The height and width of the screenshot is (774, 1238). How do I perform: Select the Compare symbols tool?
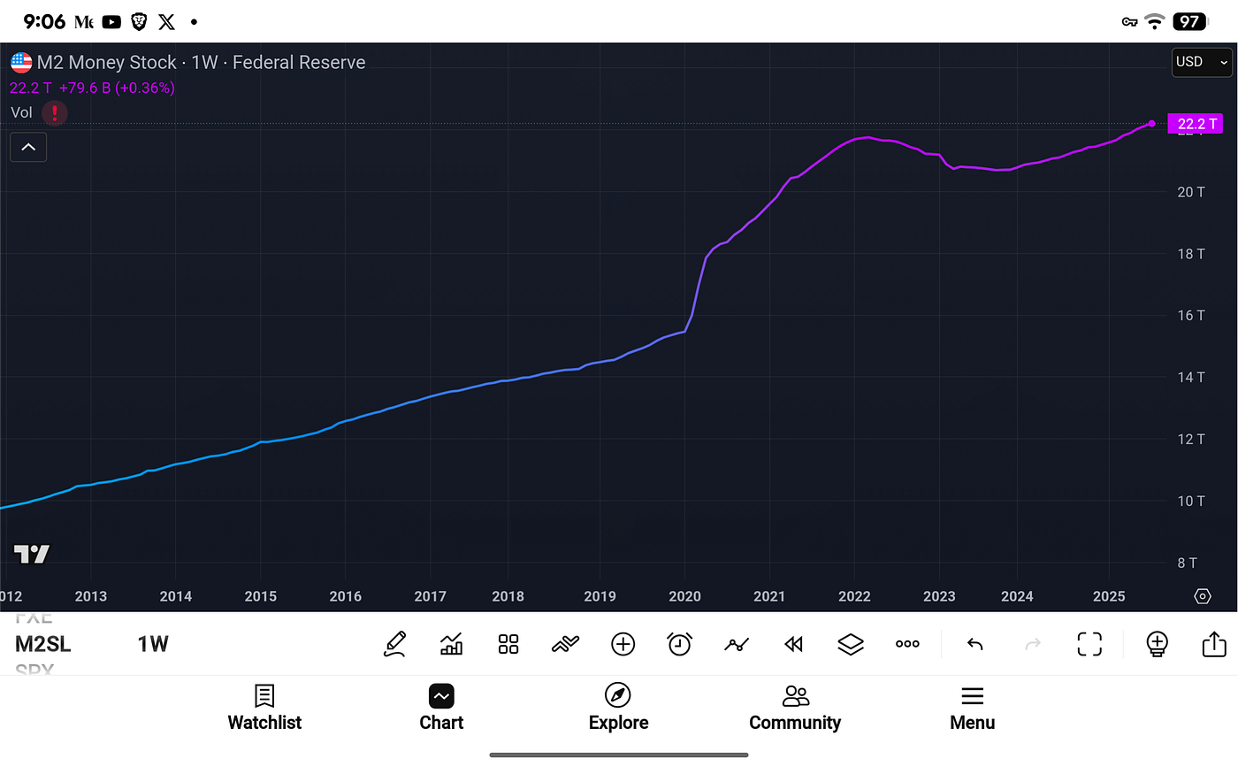pos(565,644)
